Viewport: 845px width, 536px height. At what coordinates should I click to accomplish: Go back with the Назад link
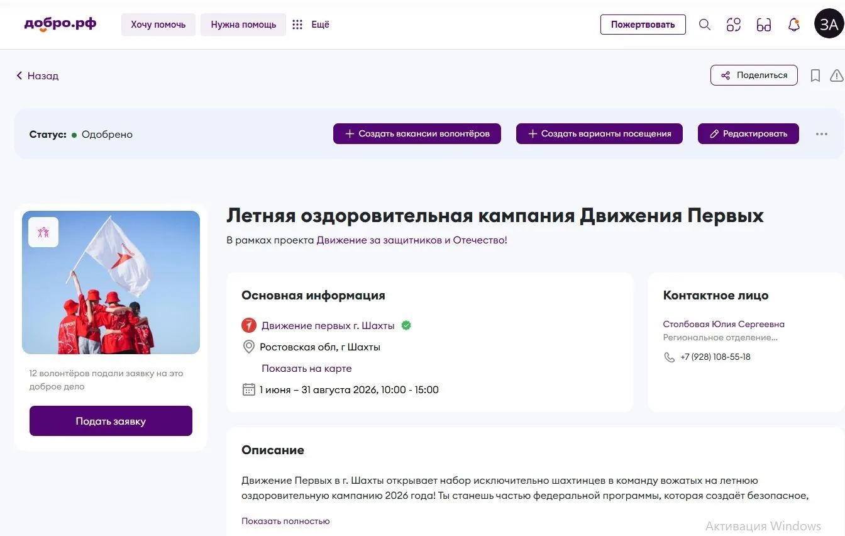coord(38,75)
